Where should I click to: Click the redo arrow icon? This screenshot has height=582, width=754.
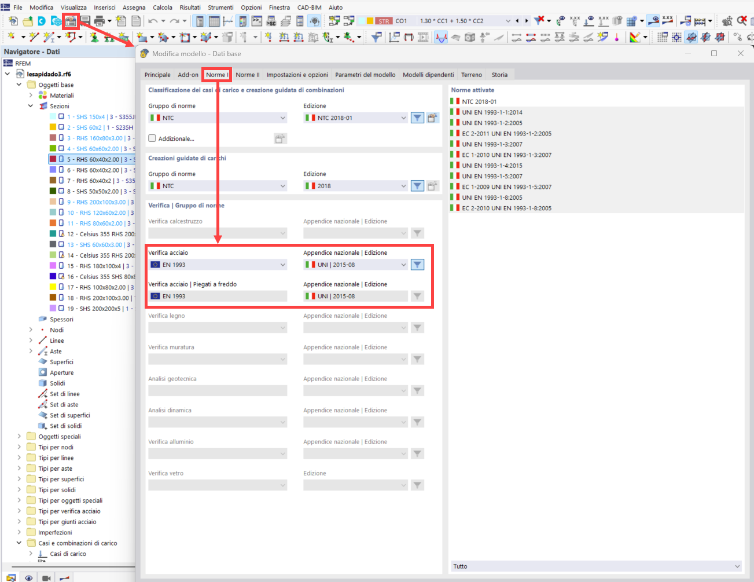pos(174,21)
